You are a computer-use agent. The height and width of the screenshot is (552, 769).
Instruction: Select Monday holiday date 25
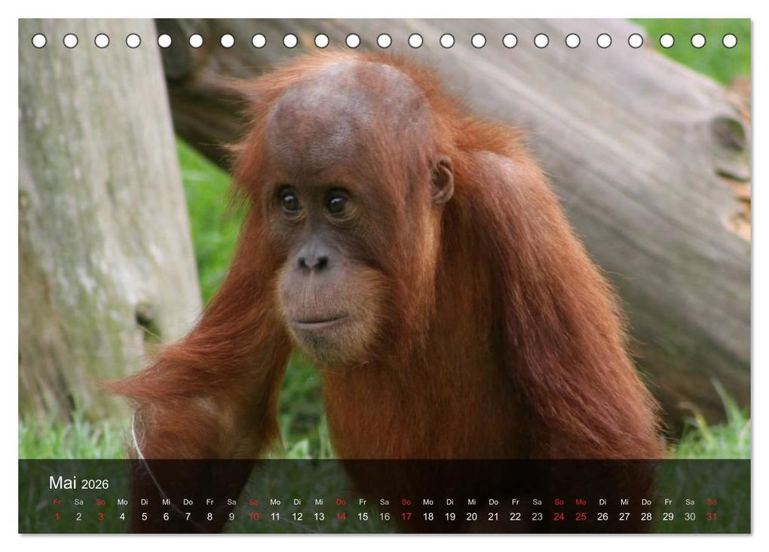(581, 517)
